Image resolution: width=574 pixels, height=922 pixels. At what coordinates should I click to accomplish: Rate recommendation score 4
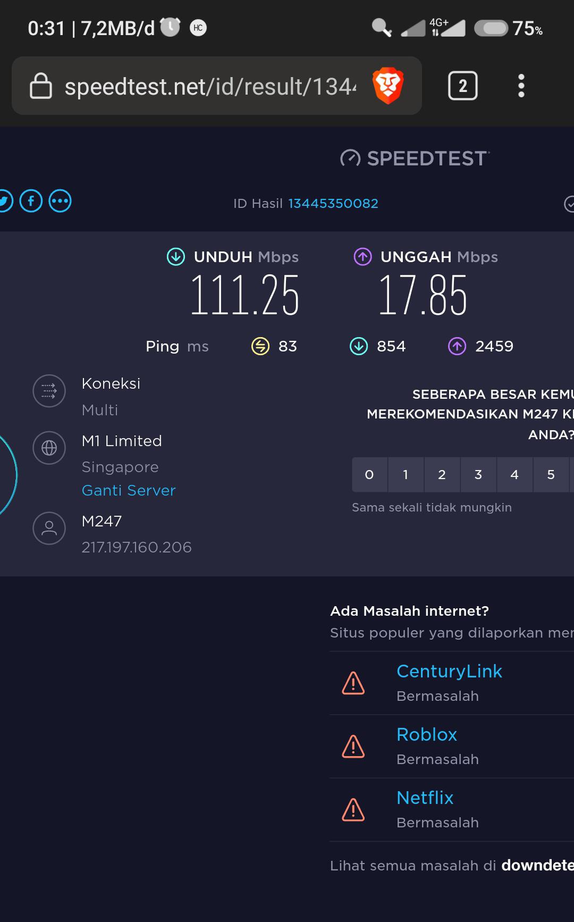tap(514, 474)
